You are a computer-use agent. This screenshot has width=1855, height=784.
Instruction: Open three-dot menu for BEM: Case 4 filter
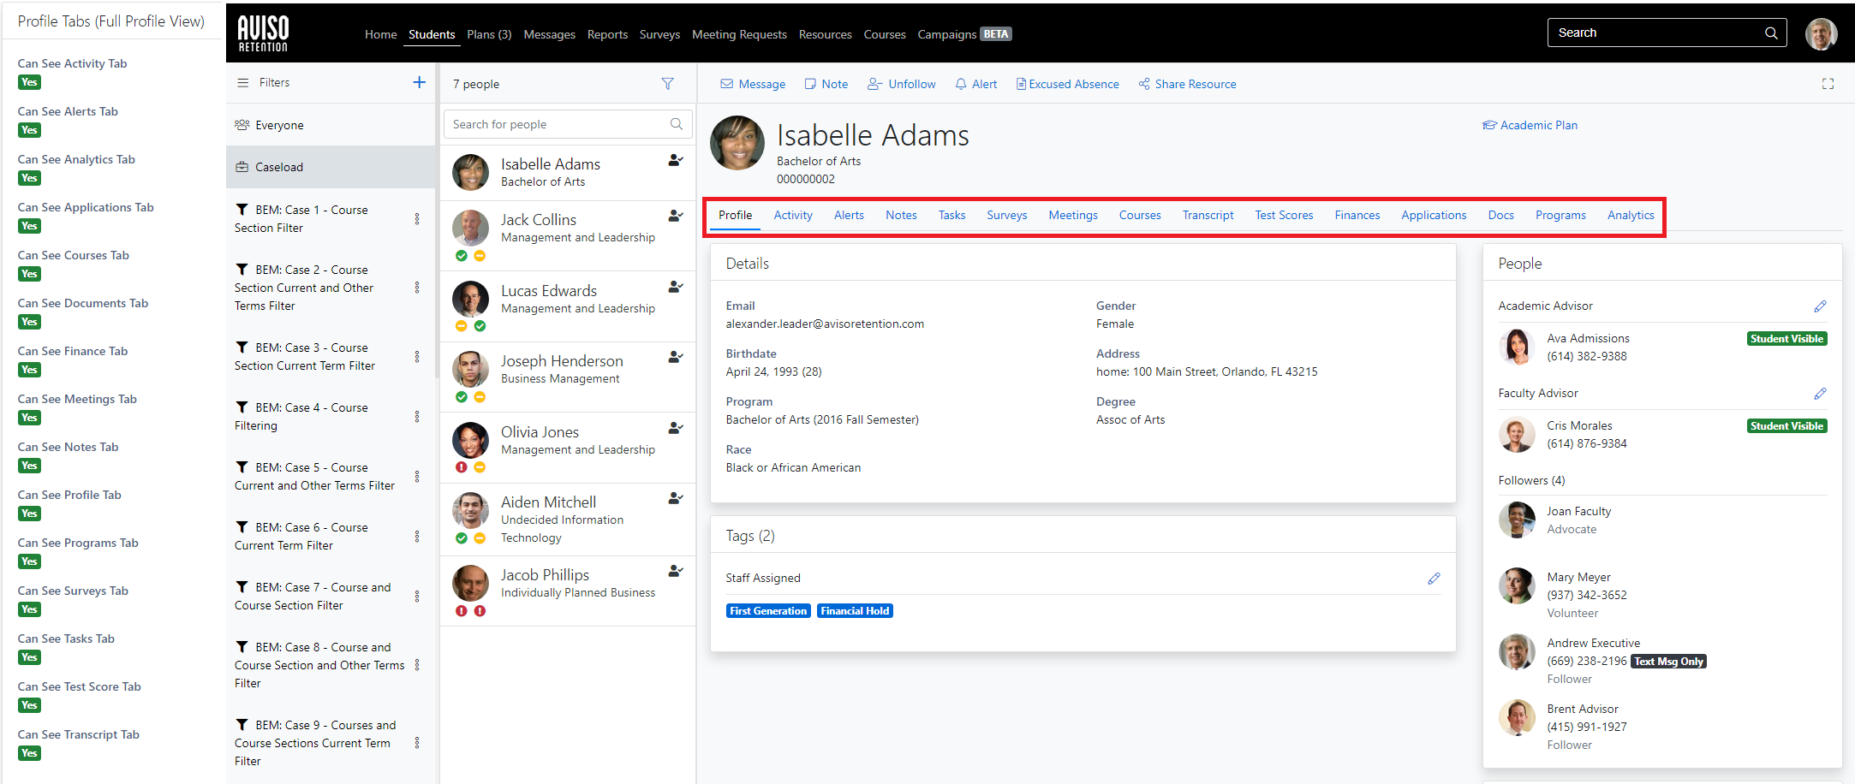[417, 417]
